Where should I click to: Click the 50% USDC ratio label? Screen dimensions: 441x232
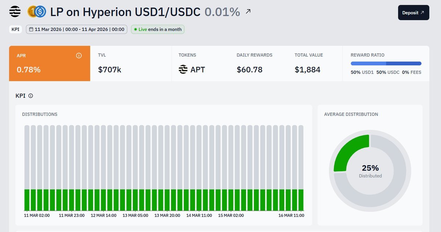(388, 72)
